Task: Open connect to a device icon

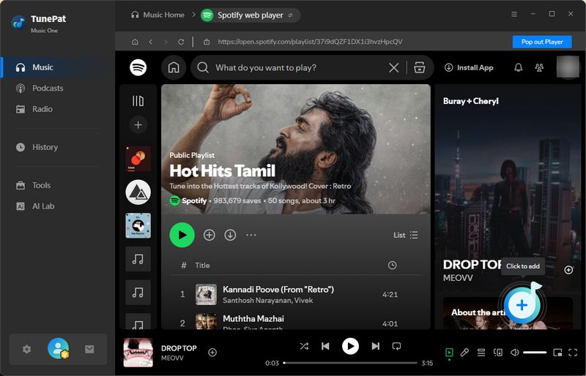Action: [x=498, y=352]
